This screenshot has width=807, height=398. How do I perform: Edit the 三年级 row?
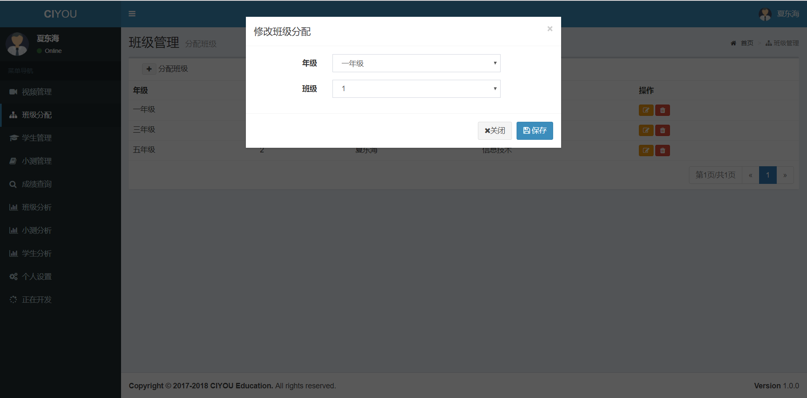pos(646,131)
